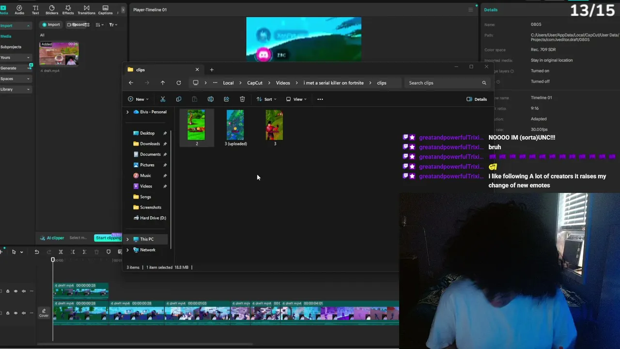
Task: Toggle the Details pane in File Explorer
Action: coord(477,99)
